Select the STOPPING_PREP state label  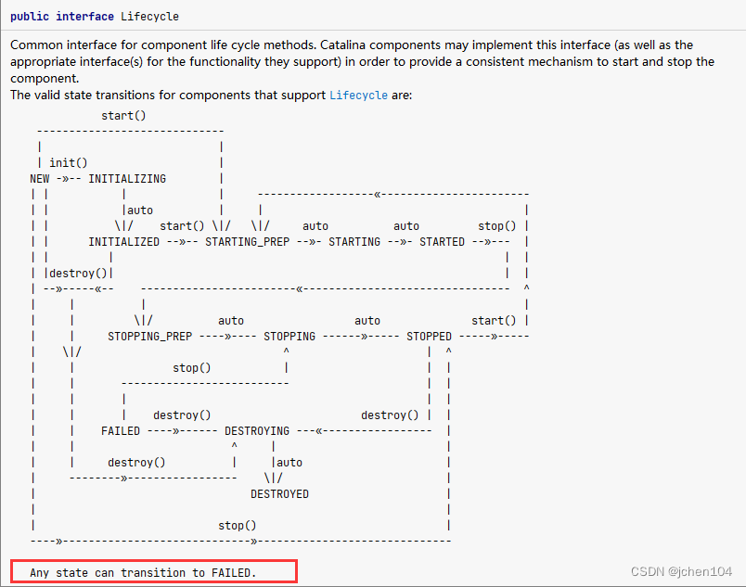coord(150,337)
